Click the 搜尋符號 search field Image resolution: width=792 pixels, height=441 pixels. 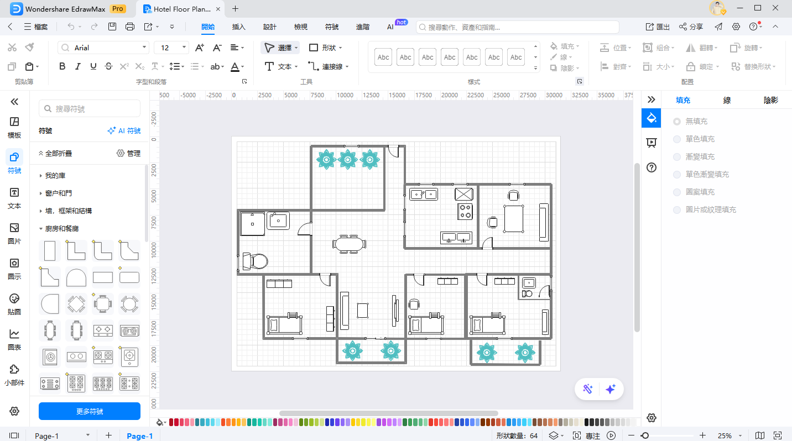click(90, 109)
